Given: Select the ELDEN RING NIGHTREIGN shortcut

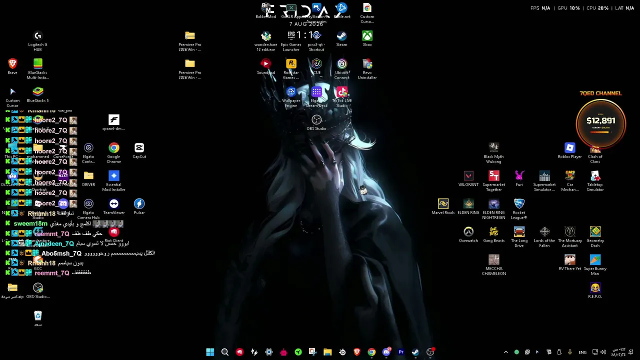Looking at the screenshot, I should point(493,209).
